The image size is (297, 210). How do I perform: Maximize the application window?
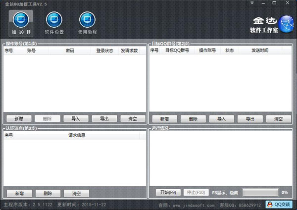274,3
